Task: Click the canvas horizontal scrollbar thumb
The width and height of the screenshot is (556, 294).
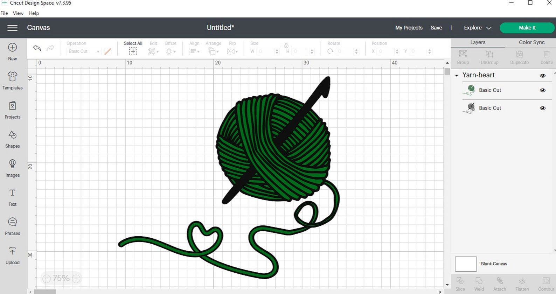Action: coord(45,292)
